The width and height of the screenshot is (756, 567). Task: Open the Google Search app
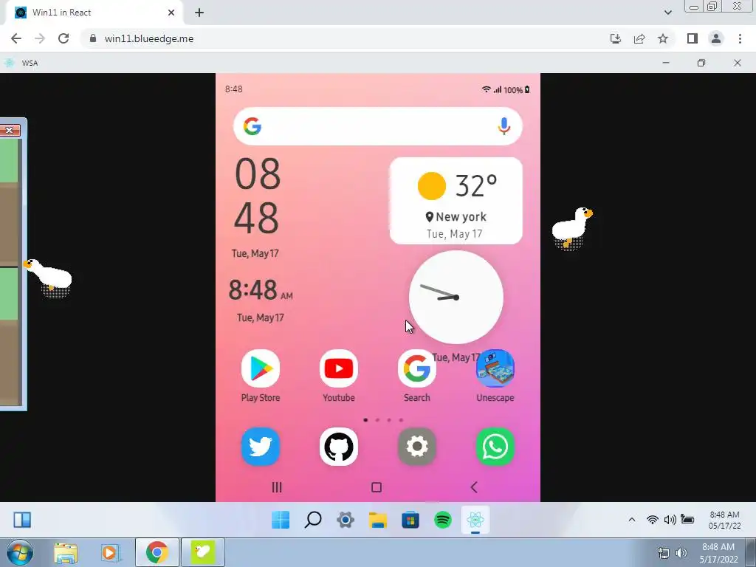(x=416, y=368)
